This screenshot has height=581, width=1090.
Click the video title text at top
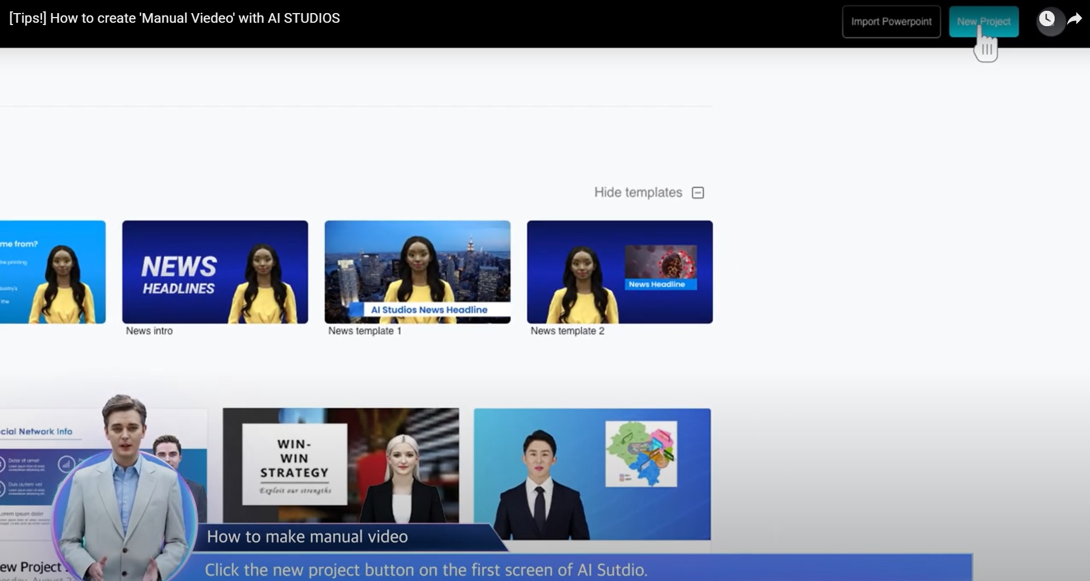tap(174, 18)
